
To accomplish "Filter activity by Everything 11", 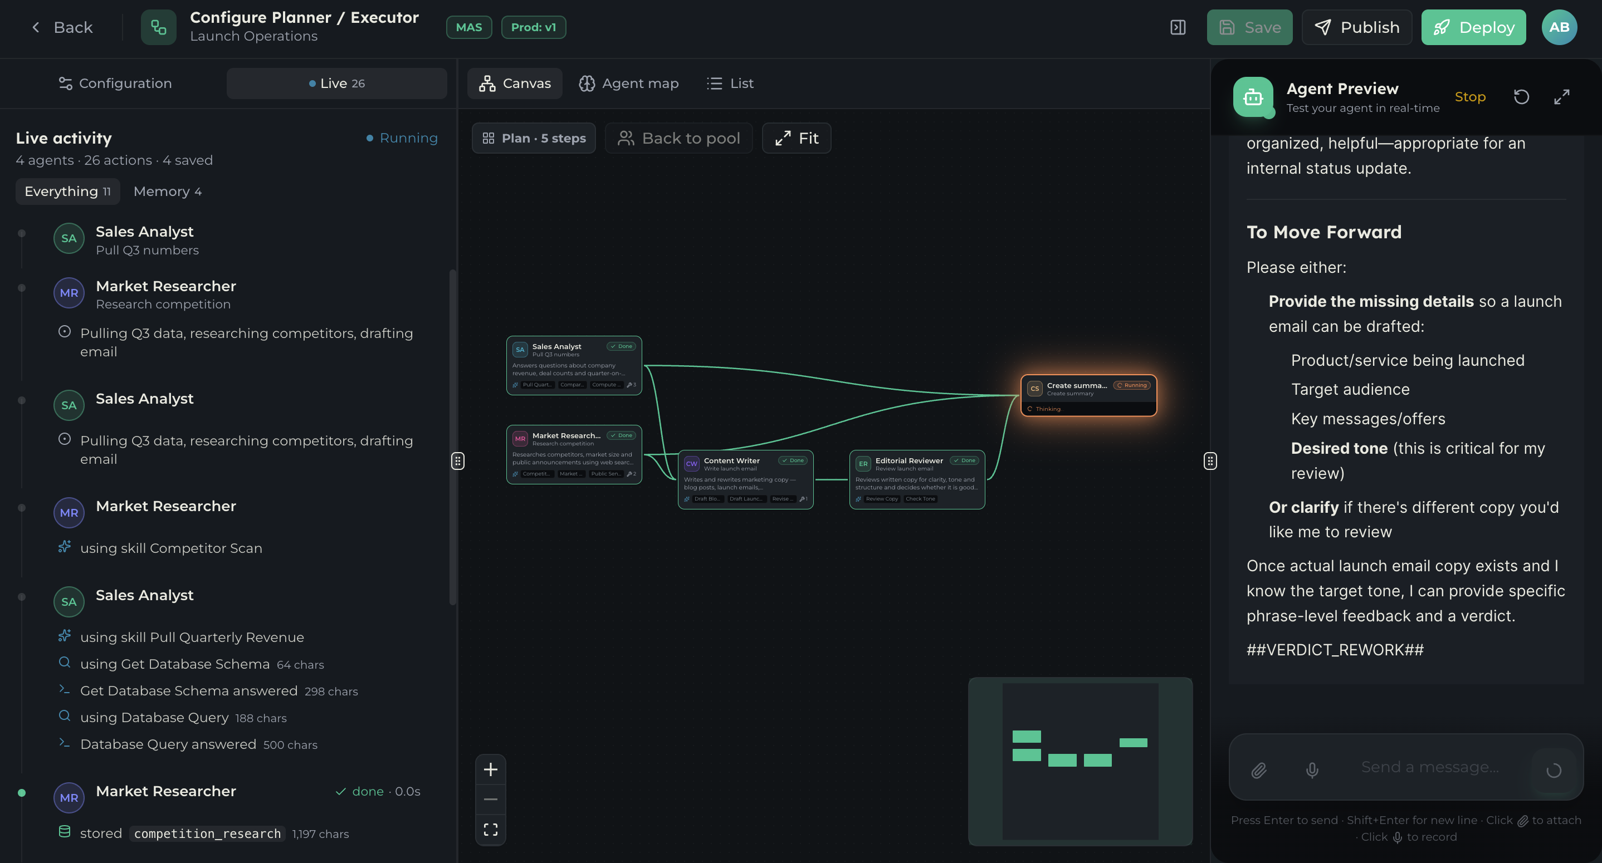I will (x=68, y=192).
